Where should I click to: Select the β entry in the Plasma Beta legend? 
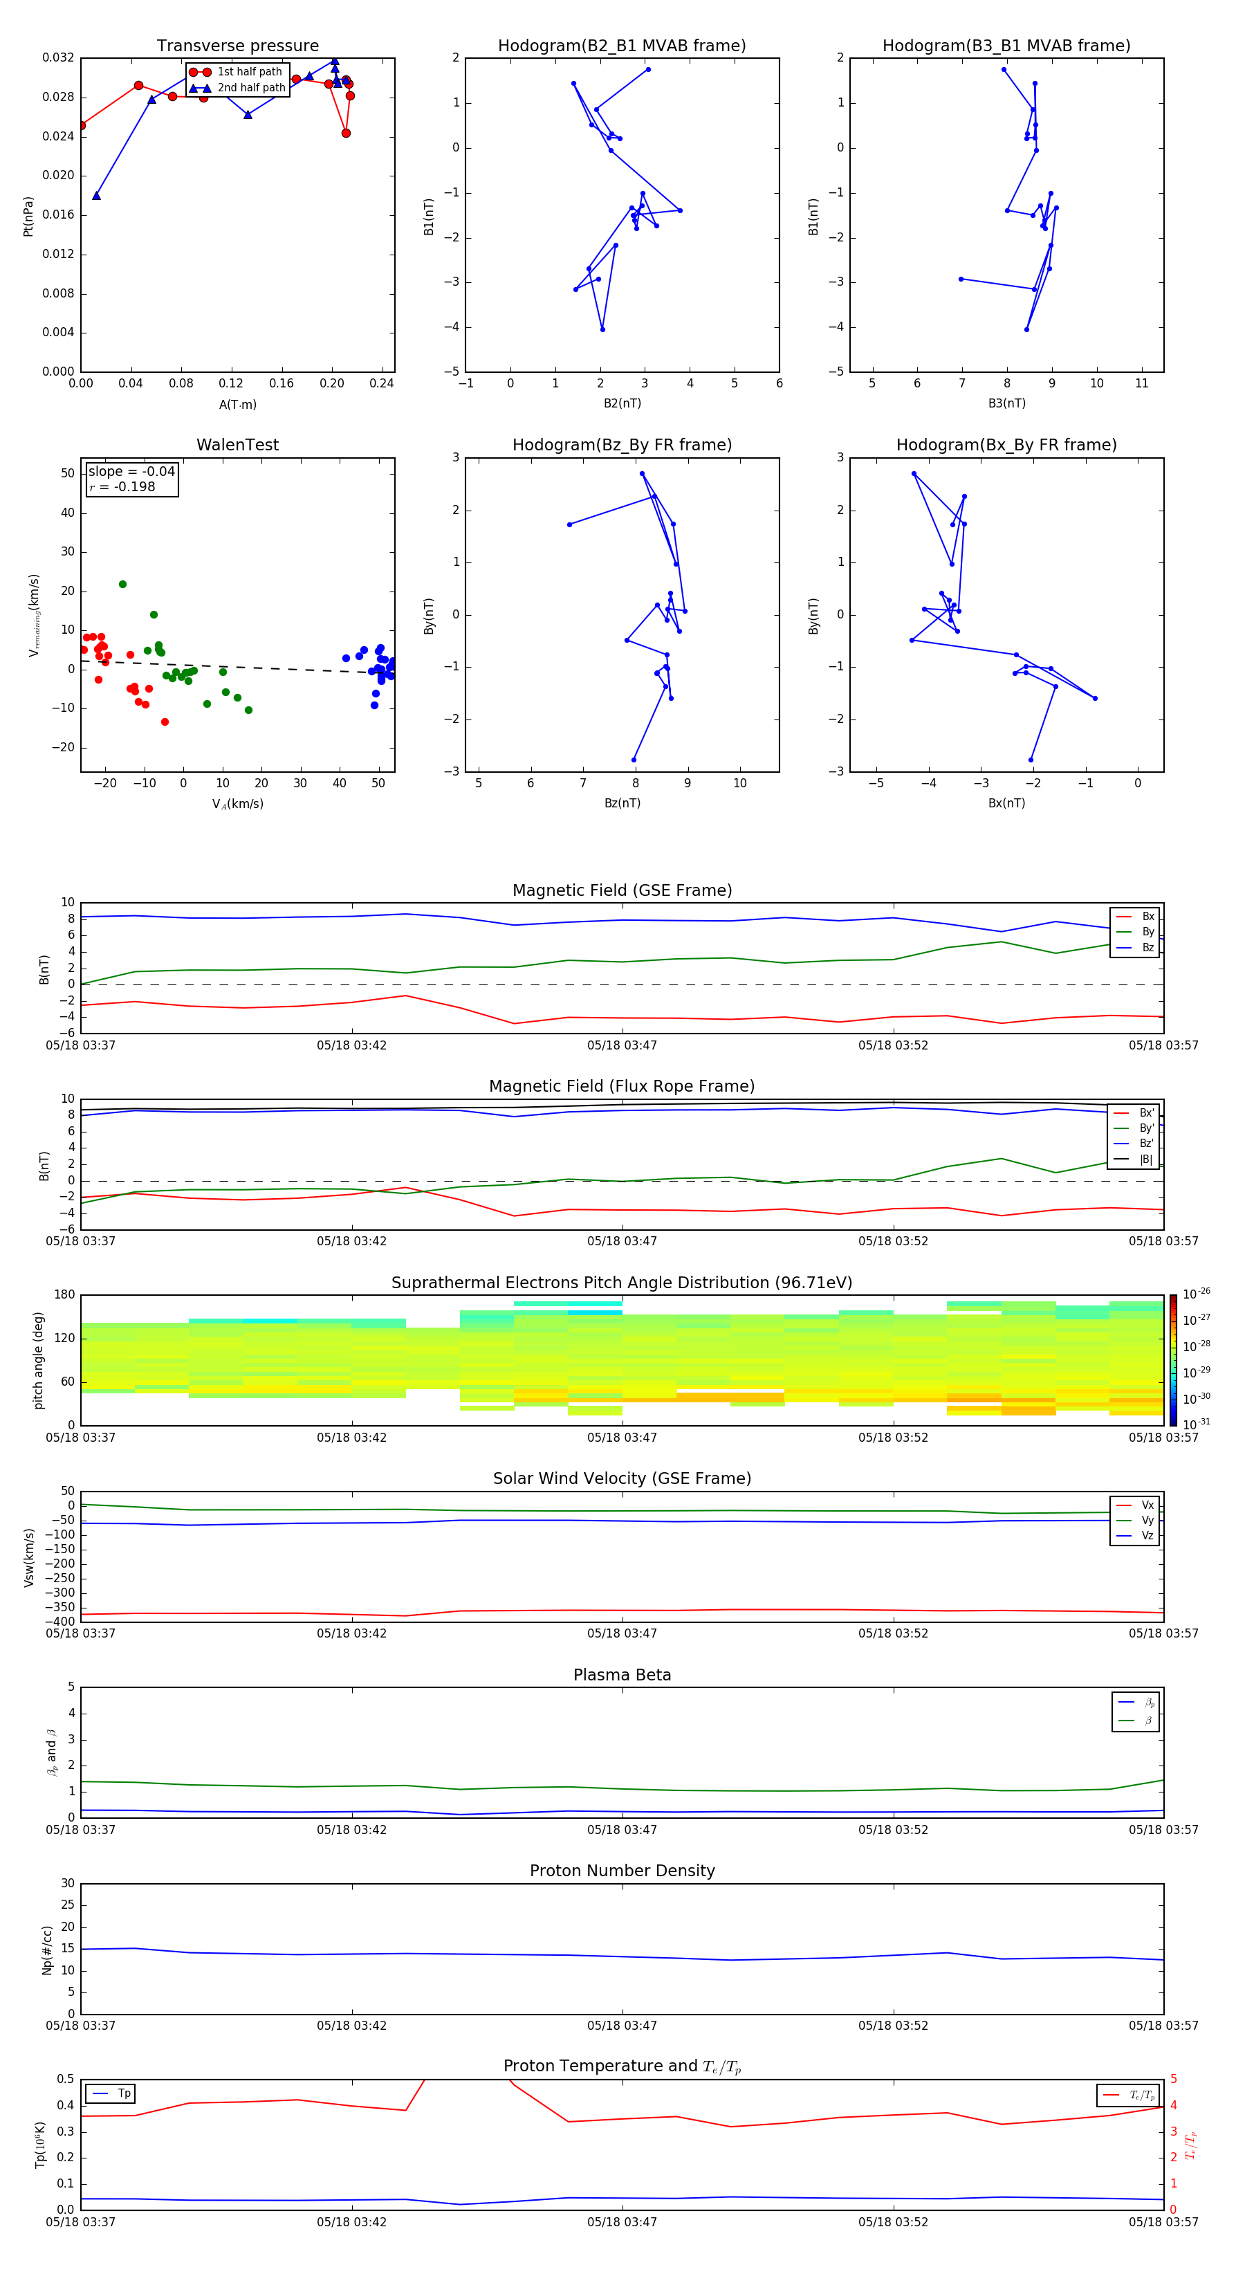pos(1136,1721)
